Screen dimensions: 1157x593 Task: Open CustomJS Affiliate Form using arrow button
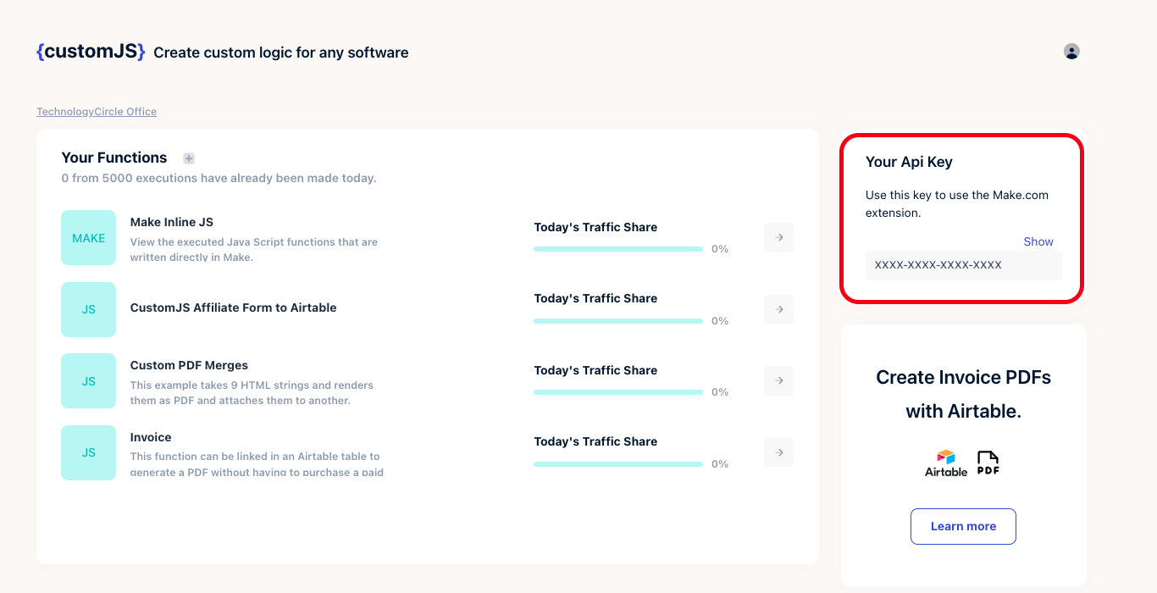click(x=778, y=309)
